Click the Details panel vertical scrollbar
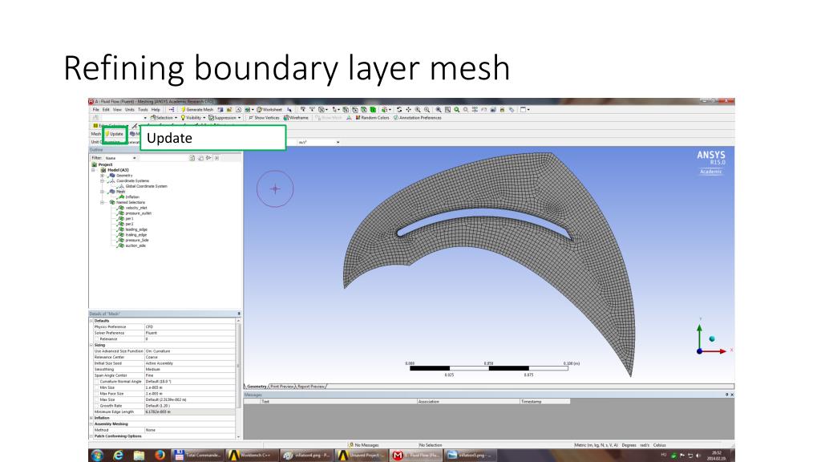 pos(239,367)
